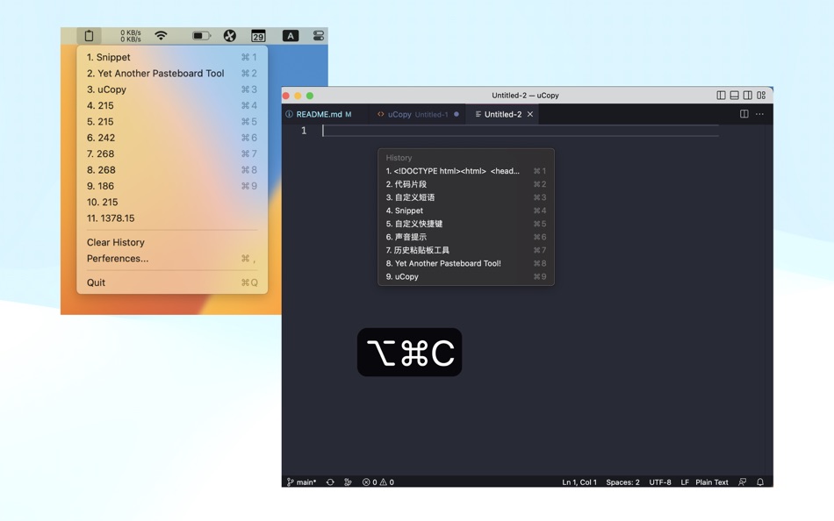Click the feedback icon in status bar
The height and width of the screenshot is (521, 834).
point(743,482)
